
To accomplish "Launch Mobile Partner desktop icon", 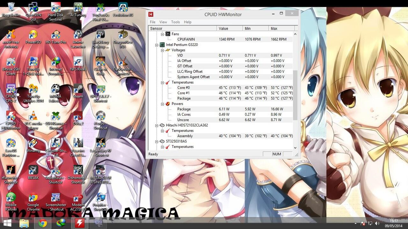I will [11, 202].
